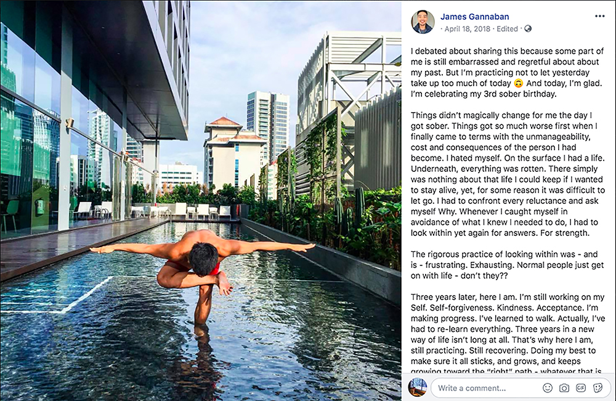Attach a photo using the camera icon
The image size is (616, 401).
pyautogui.click(x=564, y=388)
